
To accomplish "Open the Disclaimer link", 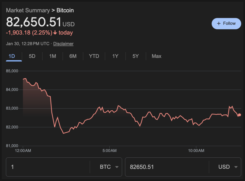I will (63, 44).
